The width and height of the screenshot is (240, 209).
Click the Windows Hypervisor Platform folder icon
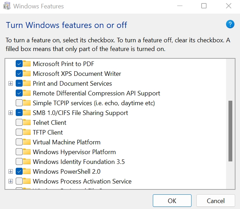point(27,152)
